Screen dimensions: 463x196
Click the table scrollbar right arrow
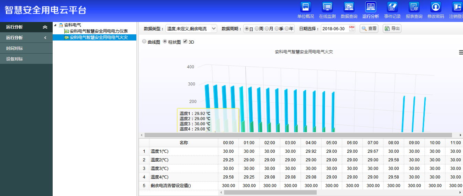(x=461, y=193)
